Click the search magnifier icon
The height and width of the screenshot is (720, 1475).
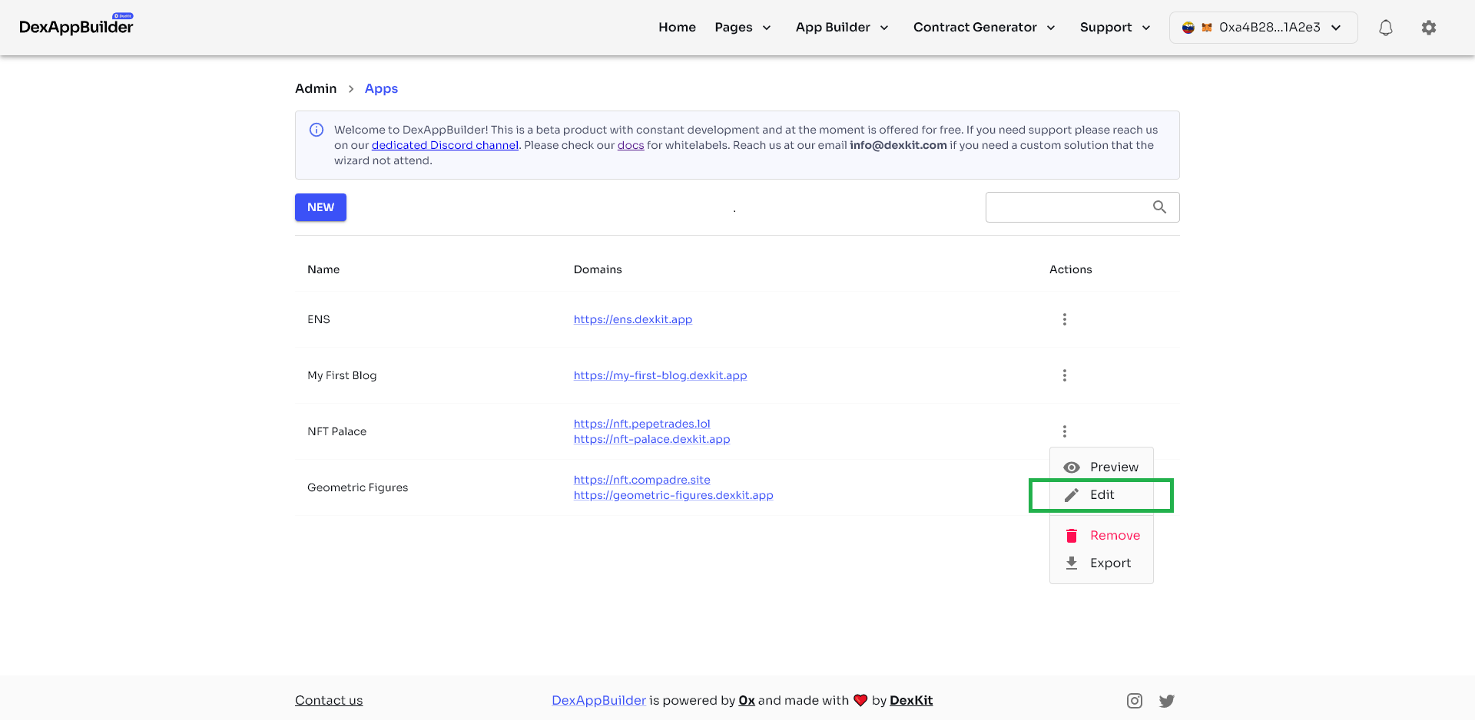[x=1159, y=207]
